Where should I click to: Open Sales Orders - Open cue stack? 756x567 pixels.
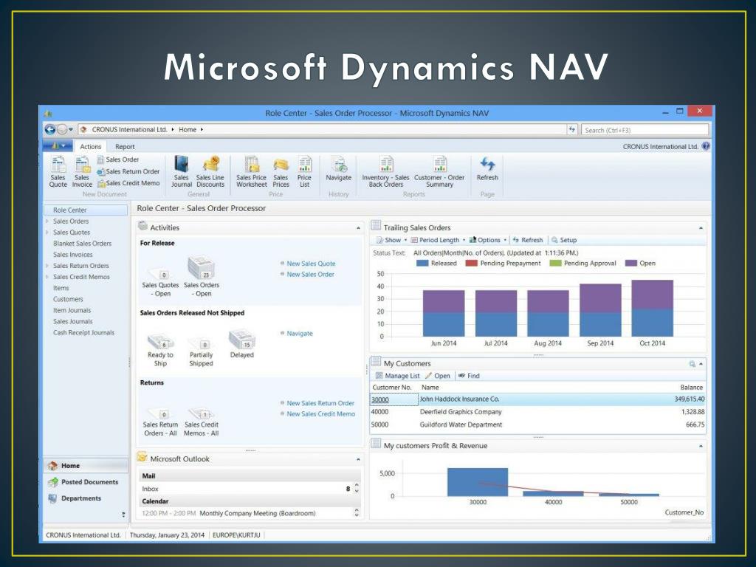pyautogui.click(x=201, y=278)
